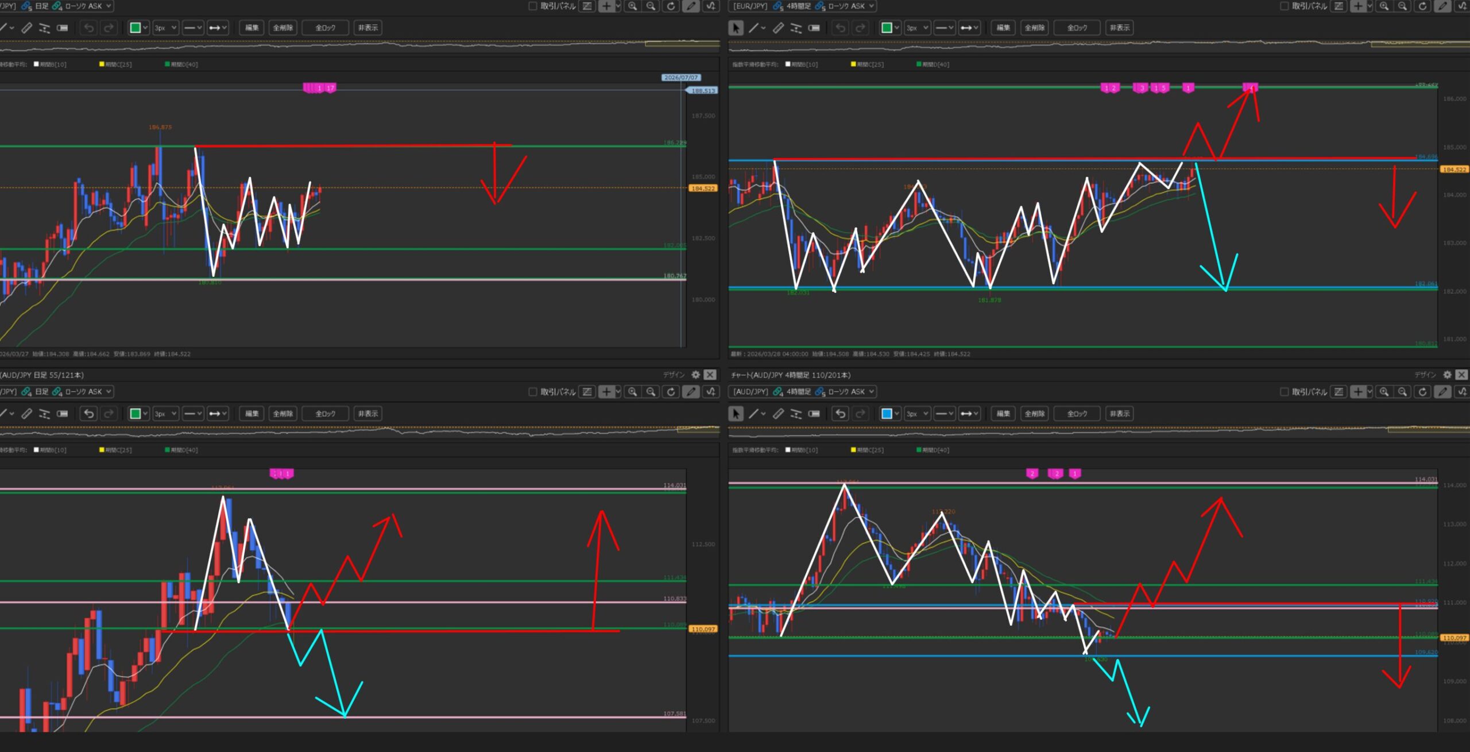Screen dimensions: 1470x752
Task: Click デザイン on the AUD/JPY 4-hour chart header
Action: (x=1425, y=375)
